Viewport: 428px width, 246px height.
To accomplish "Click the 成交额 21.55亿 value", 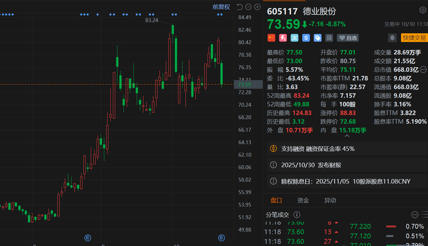I will point(404,61).
